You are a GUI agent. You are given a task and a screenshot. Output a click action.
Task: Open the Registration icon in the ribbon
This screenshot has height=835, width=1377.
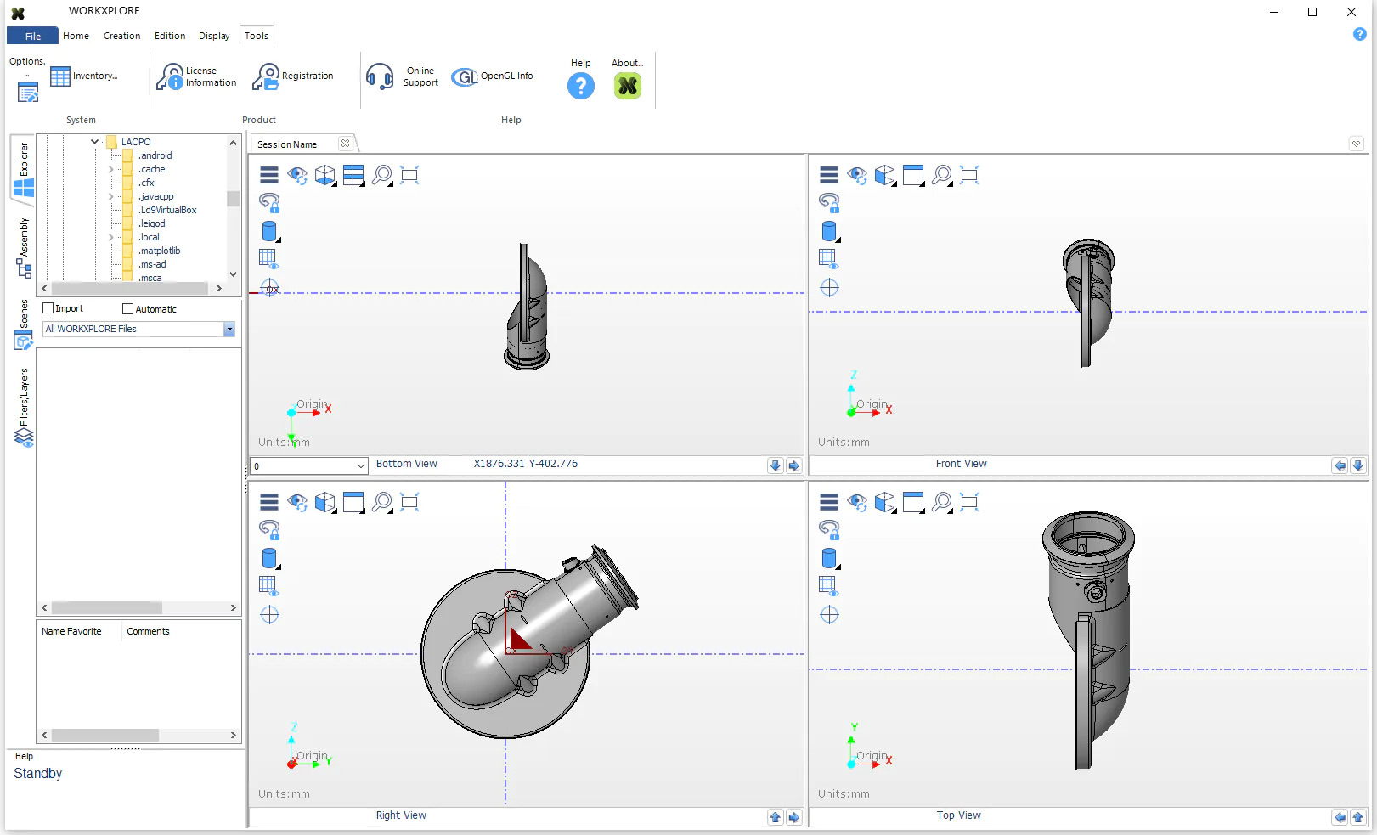pos(266,76)
